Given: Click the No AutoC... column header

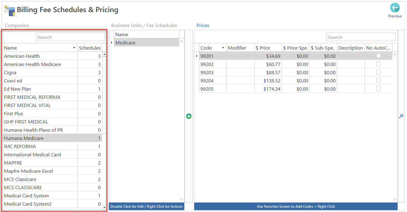Looking at the screenshot, I should coord(379,48).
